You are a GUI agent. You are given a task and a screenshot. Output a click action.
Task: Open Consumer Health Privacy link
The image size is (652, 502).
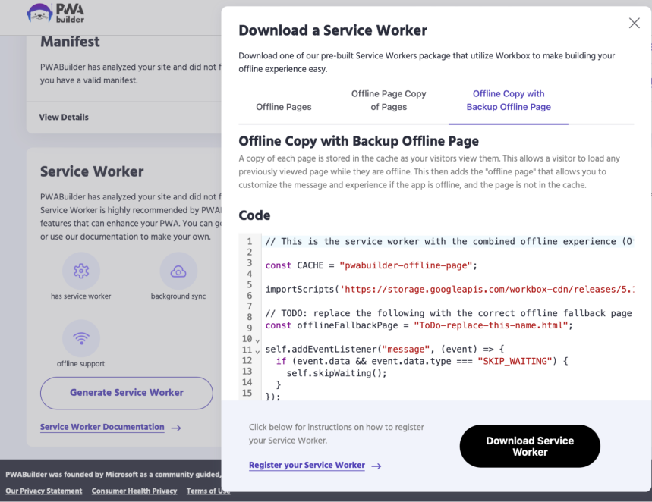(x=134, y=491)
